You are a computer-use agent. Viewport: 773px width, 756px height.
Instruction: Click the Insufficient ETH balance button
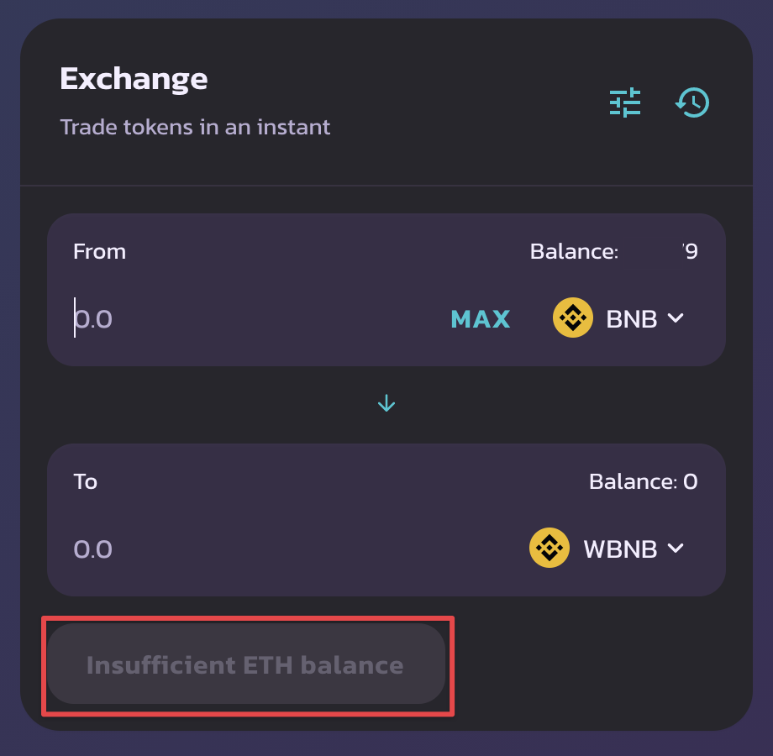pos(247,664)
